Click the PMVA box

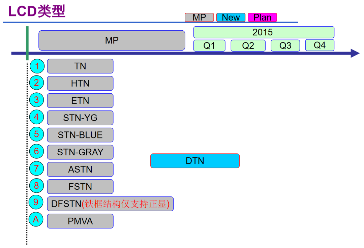[x=80, y=221]
